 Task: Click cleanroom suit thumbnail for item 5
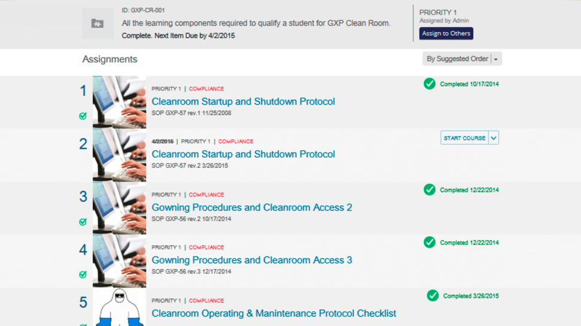(119, 307)
